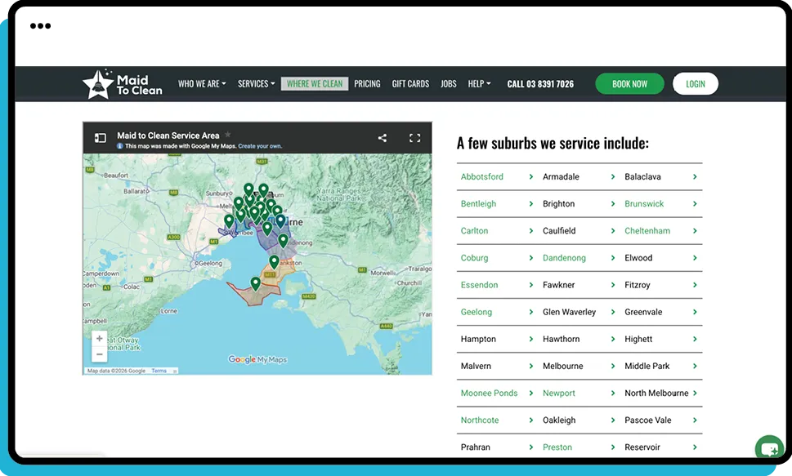
Task: Share the Maid to Clean Service Area map
Action: [382, 138]
